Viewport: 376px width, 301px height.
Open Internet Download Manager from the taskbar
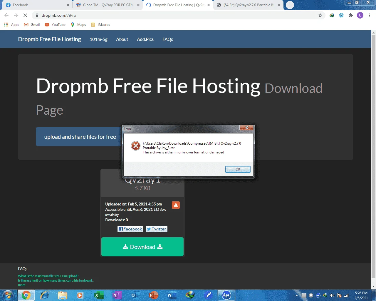tap(190, 295)
